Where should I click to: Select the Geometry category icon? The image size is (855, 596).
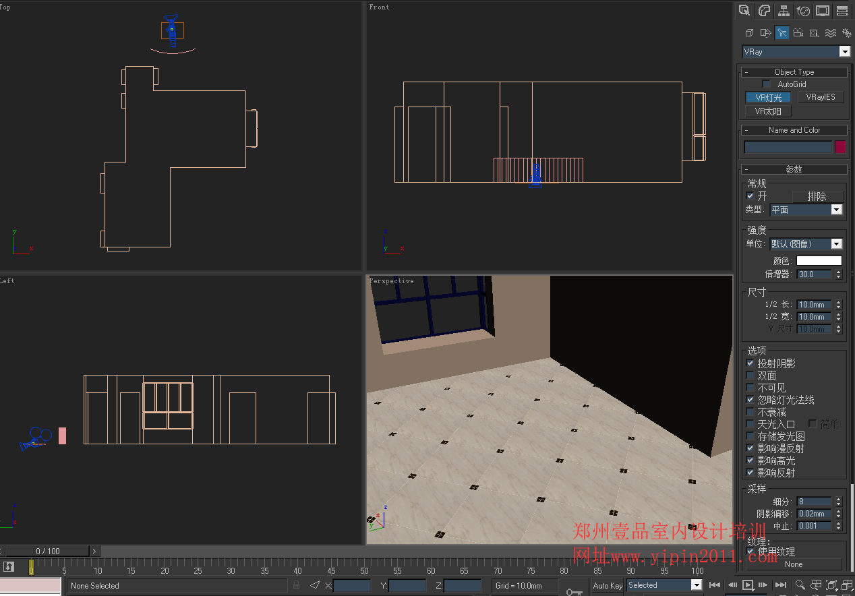pos(749,32)
